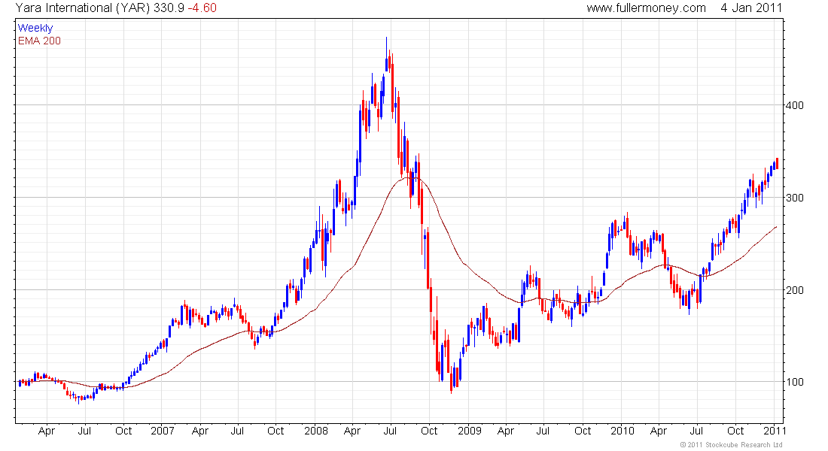
Task: Click the red 'EMA 200' legend label
Action: 39,41
